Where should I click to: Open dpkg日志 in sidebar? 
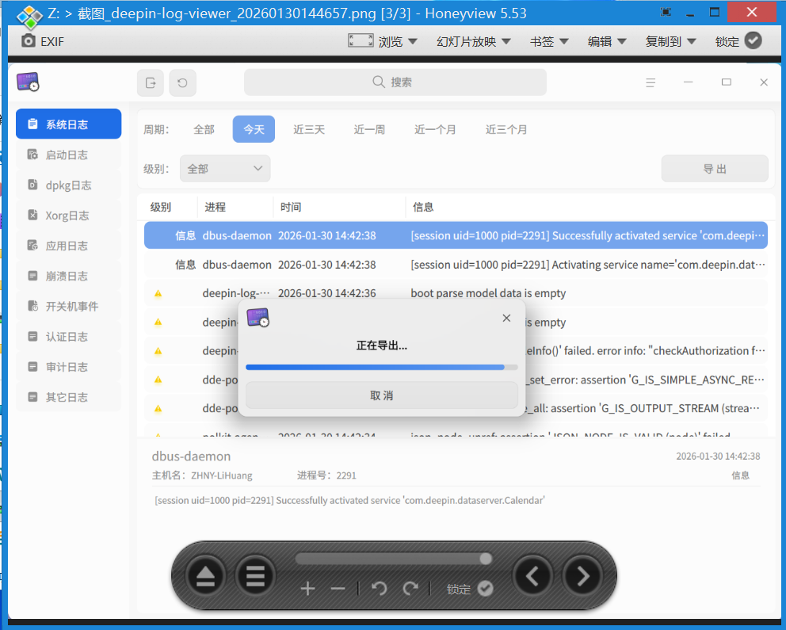pyautogui.click(x=69, y=185)
